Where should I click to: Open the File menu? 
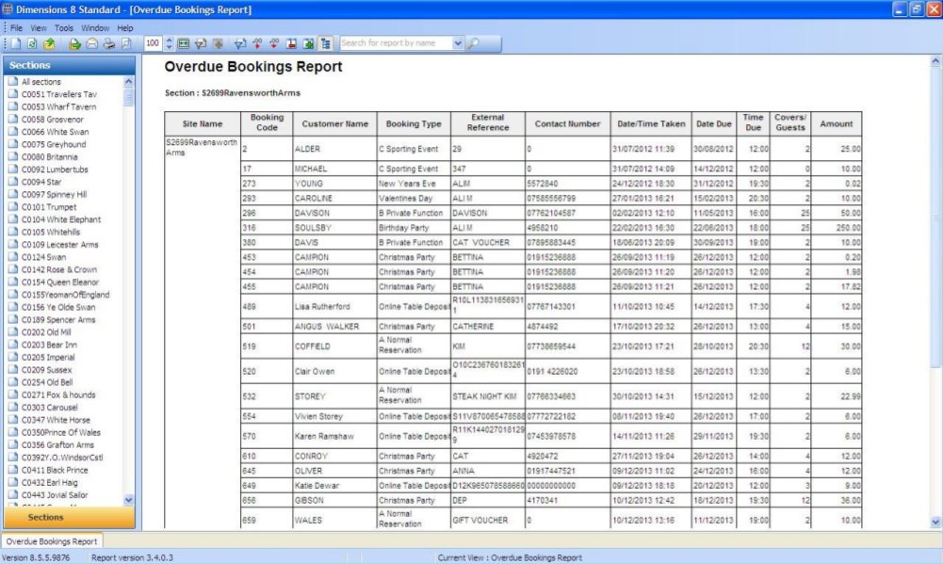point(17,28)
